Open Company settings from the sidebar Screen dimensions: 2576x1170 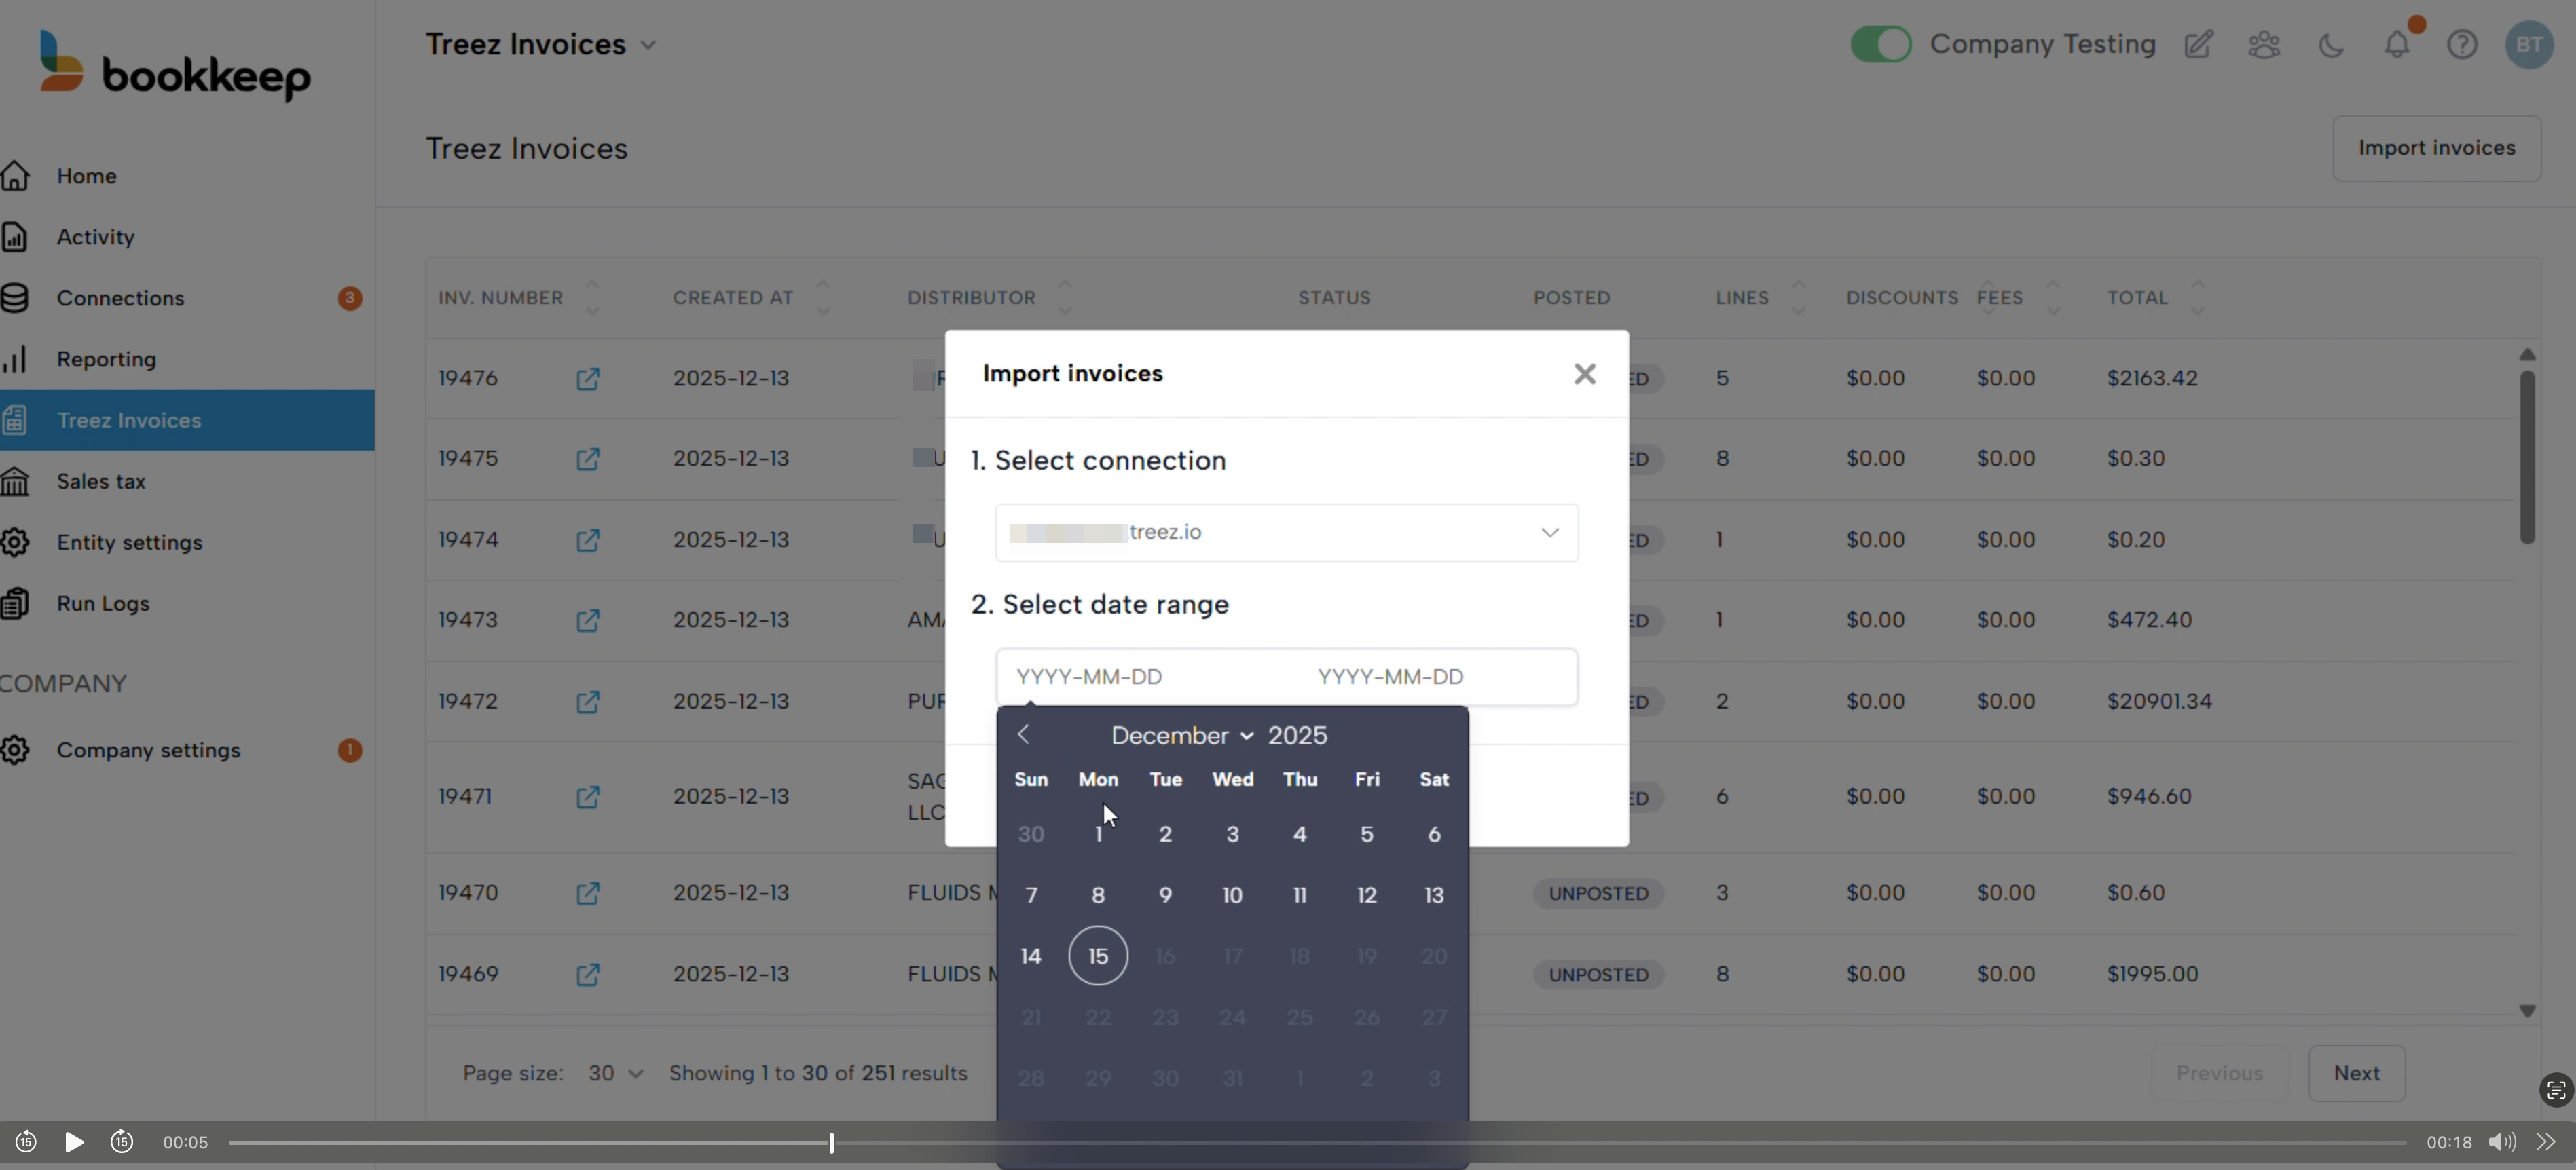tap(148, 751)
